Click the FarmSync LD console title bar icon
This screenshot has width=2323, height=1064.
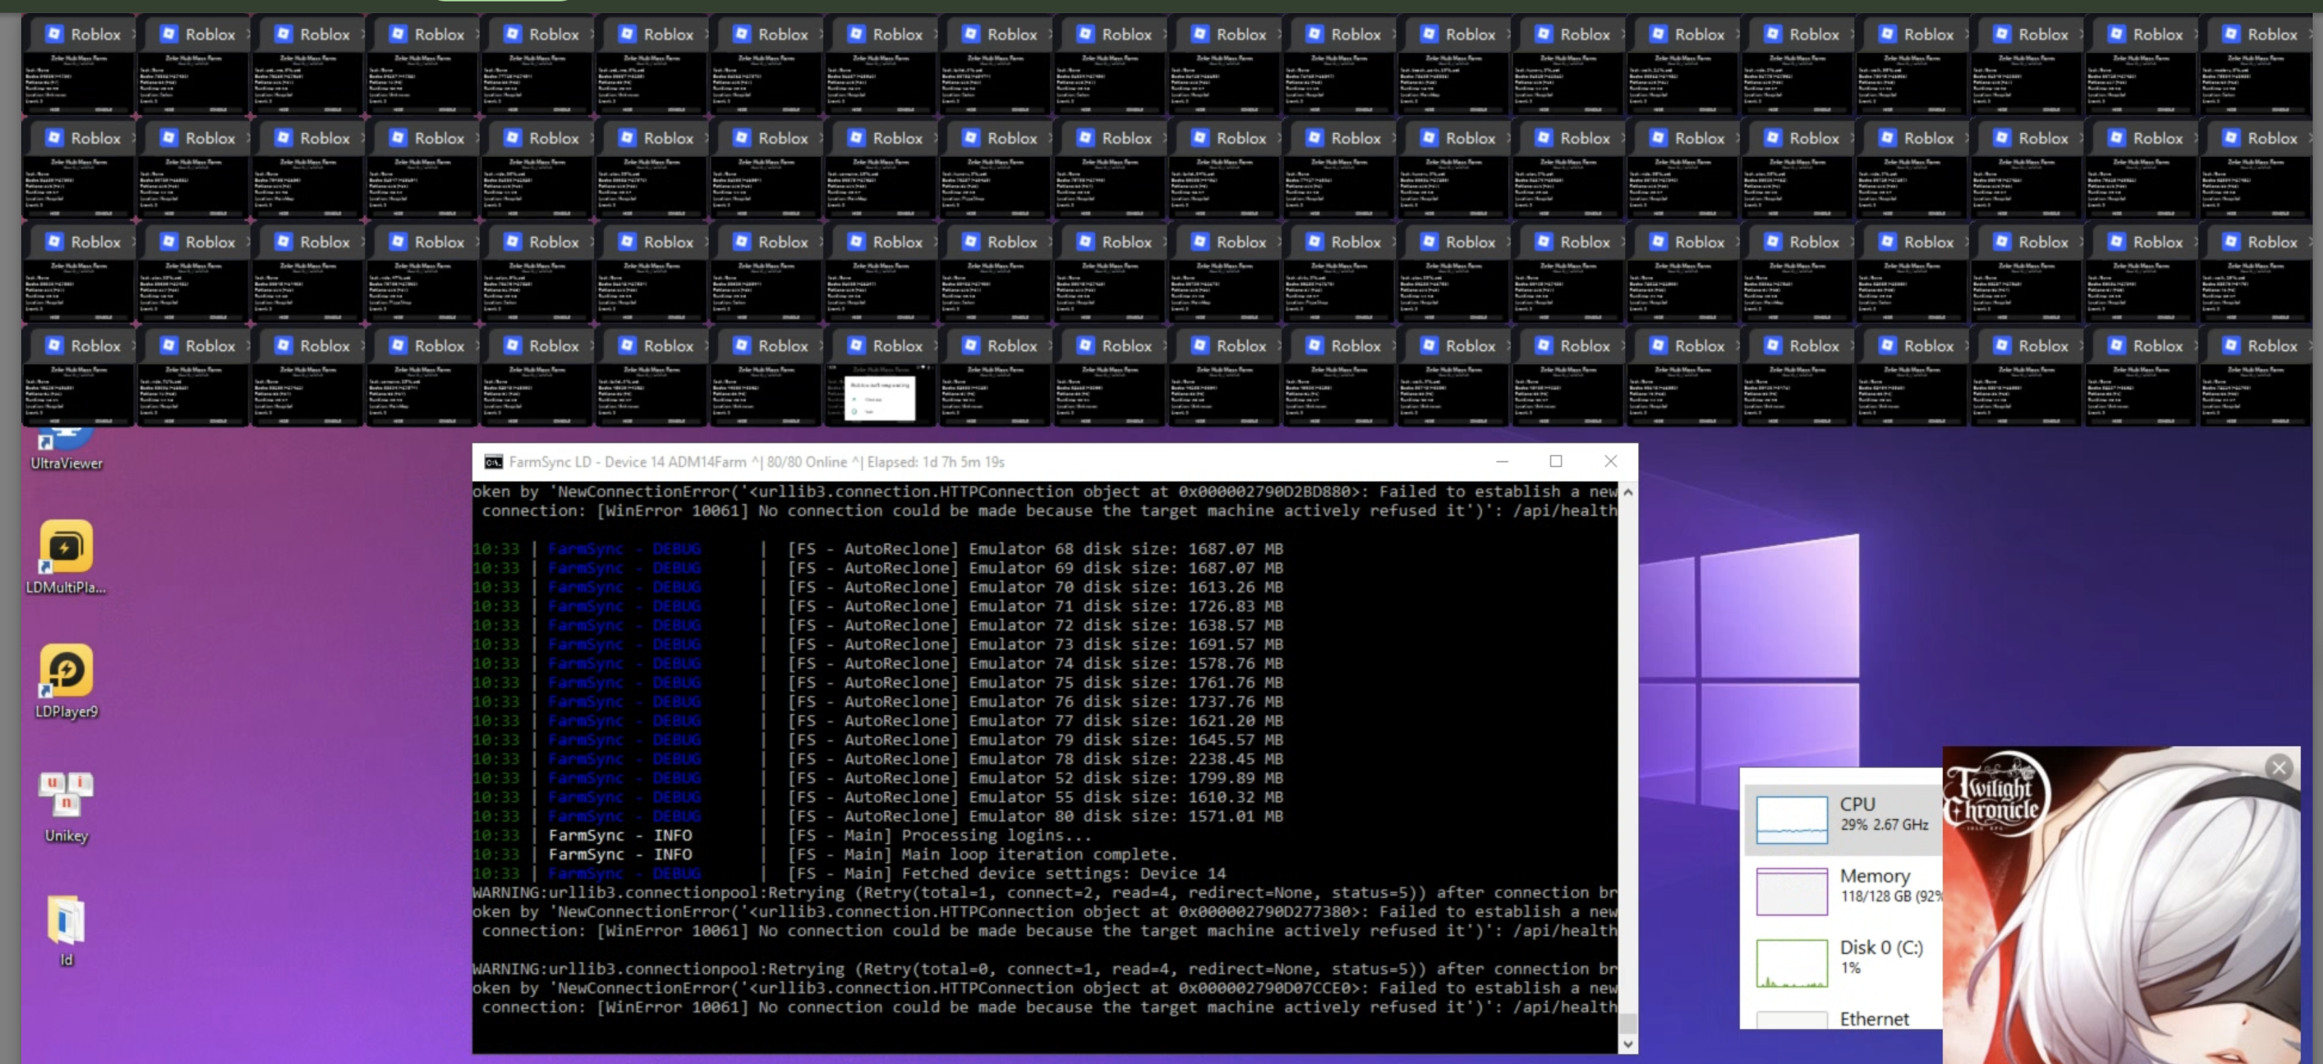pos(493,461)
